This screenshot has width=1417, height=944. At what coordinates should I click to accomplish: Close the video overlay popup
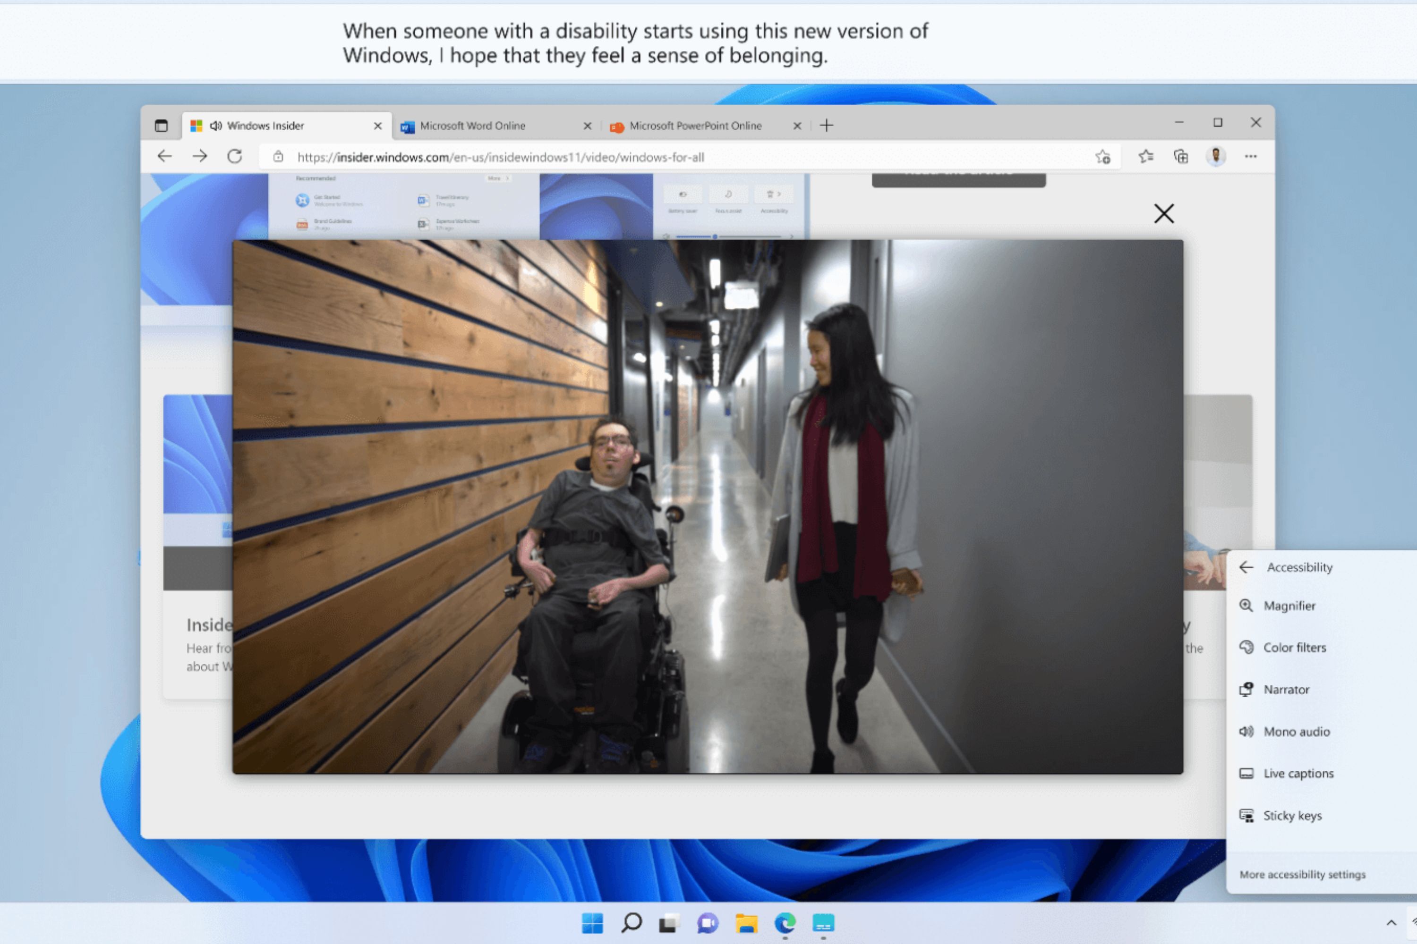click(x=1163, y=212)
